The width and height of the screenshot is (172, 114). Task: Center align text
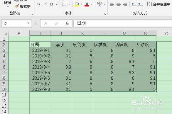pos(119,4)
